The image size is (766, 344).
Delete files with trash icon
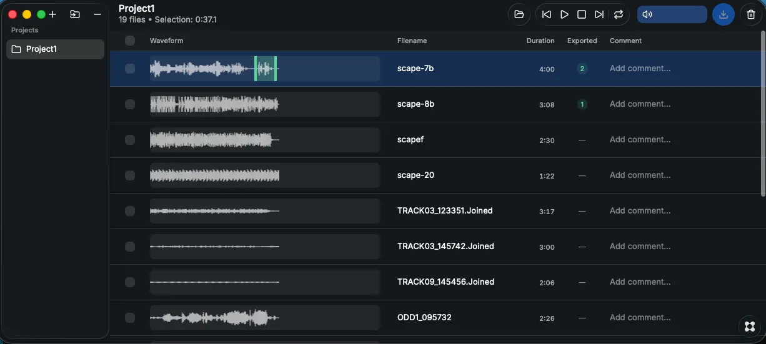click(x=751, y=14)
